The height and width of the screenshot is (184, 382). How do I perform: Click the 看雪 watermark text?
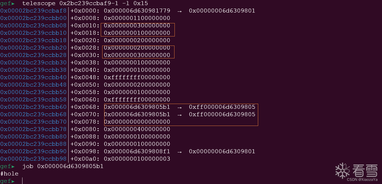click(365, 170)
